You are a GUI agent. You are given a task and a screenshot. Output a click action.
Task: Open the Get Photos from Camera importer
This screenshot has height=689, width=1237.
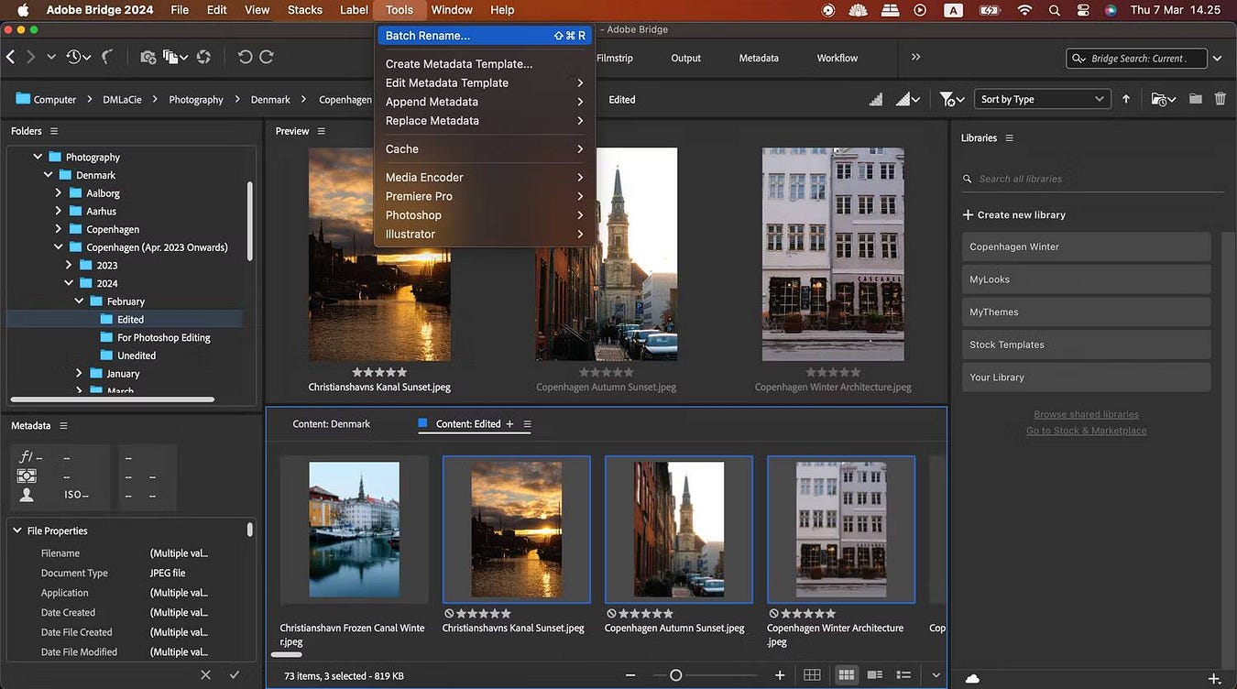click(x=147, y=57)
